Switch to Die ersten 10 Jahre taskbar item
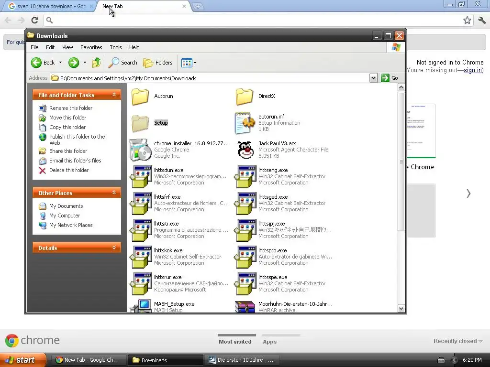This screenshot has width=490, height=367. (x=241, y=360)
